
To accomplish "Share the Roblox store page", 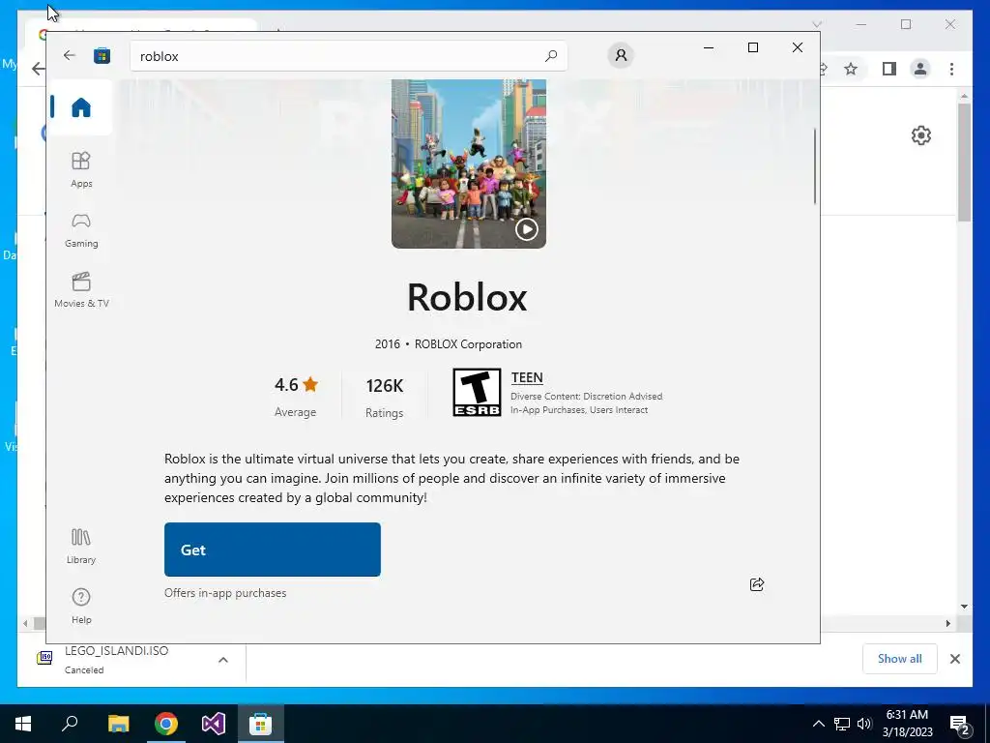I will [756, 584].
